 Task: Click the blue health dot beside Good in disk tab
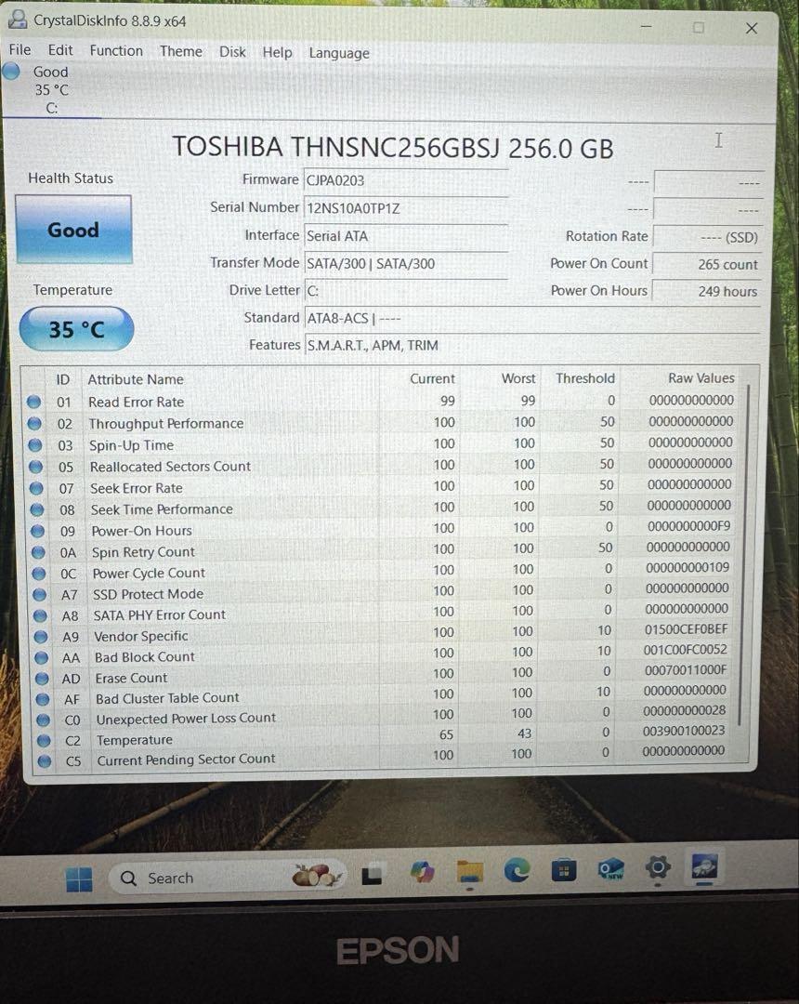click(x=11, y=71)
